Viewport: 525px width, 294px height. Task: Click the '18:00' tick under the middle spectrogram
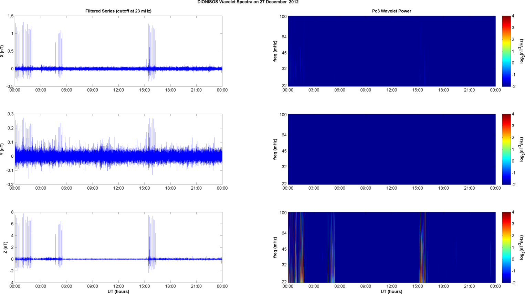click(443, 188)
